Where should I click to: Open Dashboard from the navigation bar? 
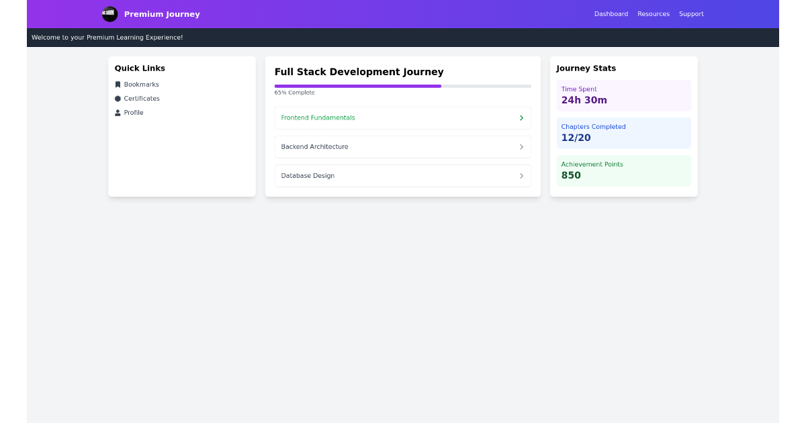(611, 13)
